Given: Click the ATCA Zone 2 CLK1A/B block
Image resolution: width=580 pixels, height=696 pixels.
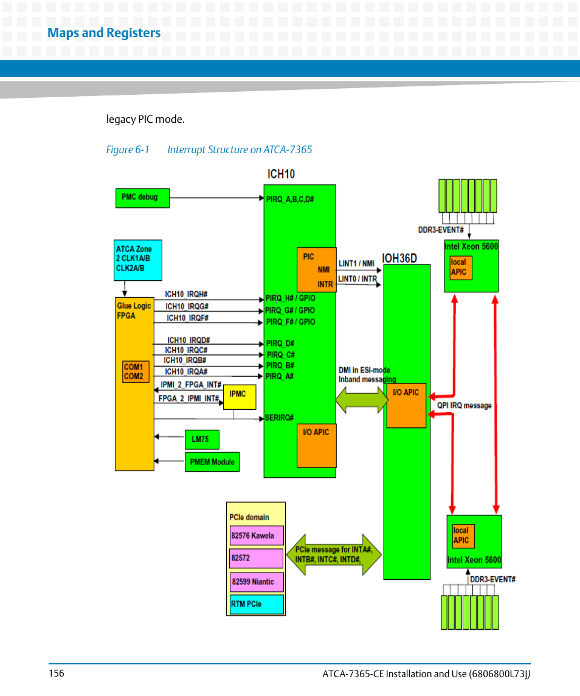Looking at the screenshot, I should click(137, 260).
